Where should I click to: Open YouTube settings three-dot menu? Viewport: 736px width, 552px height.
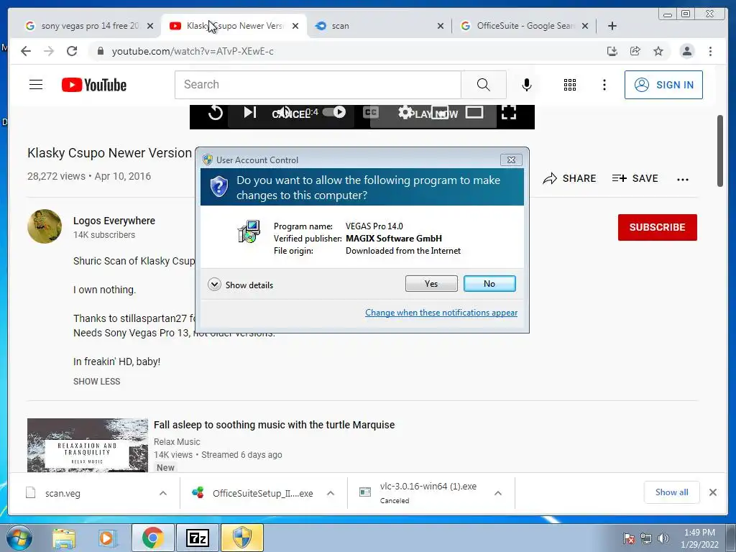click(x=604, y=85)
